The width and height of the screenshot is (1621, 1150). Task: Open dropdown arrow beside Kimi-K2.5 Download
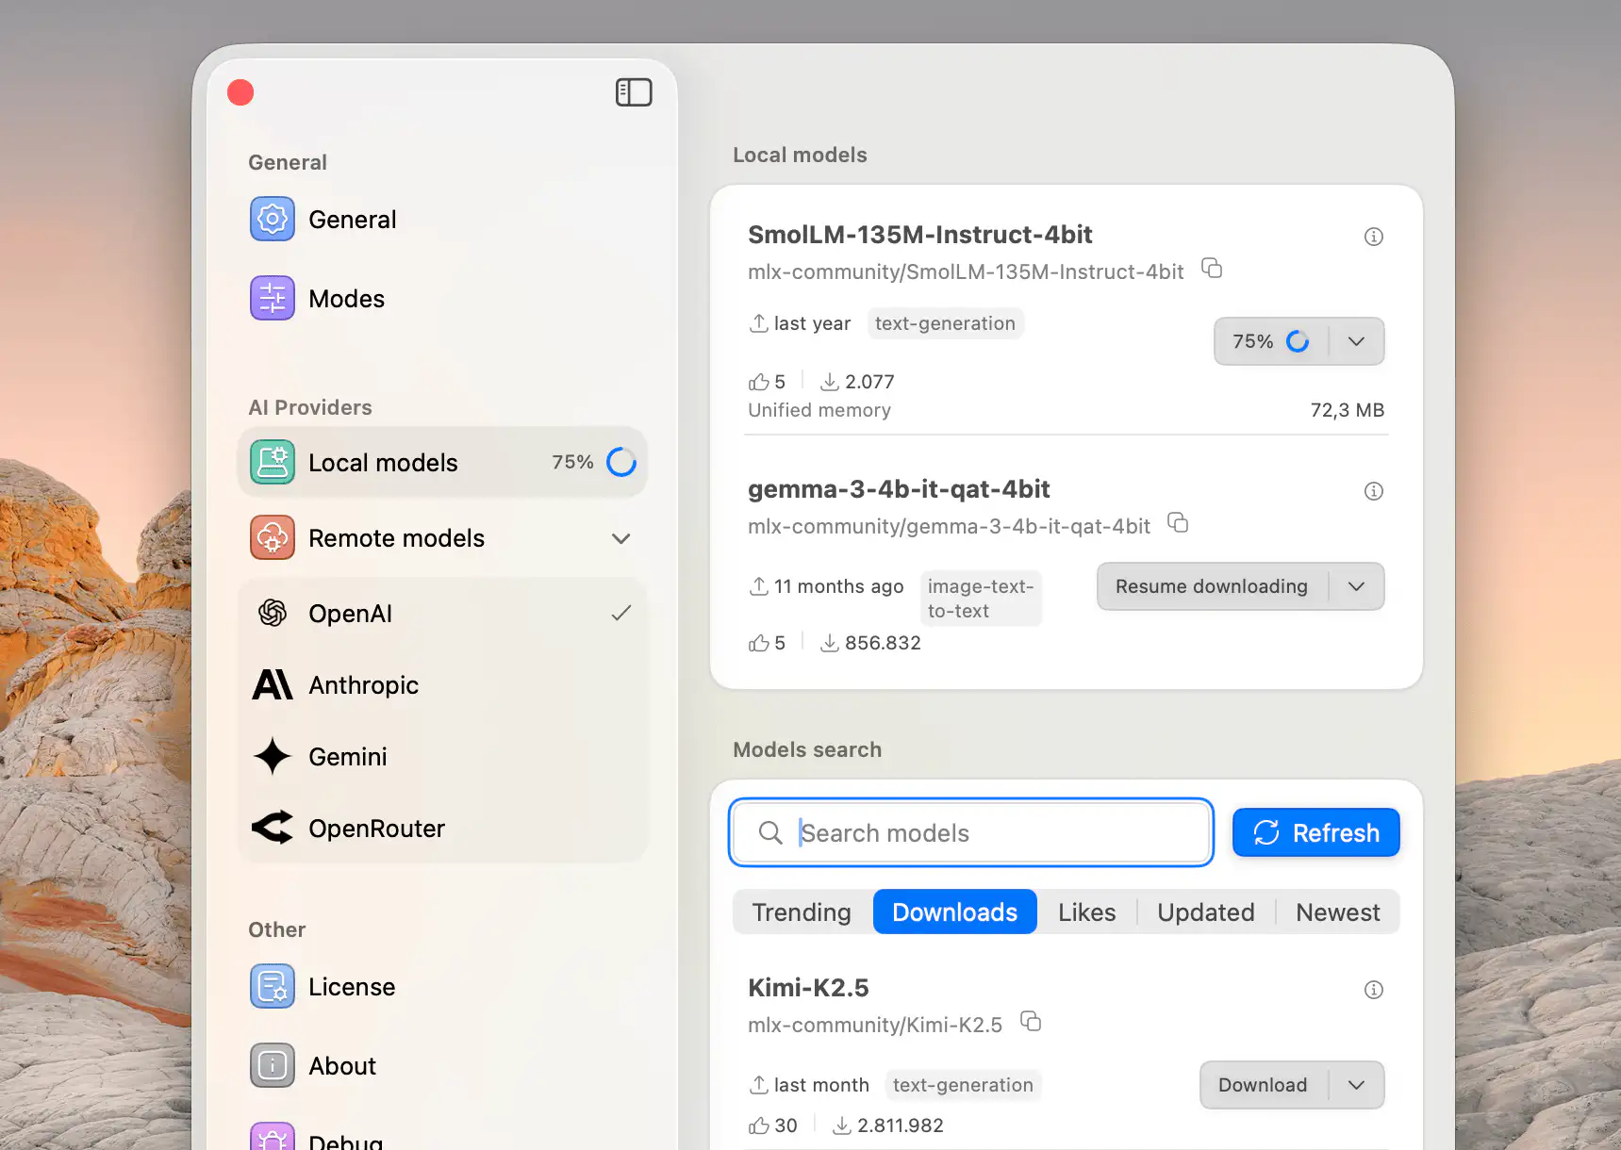[x=1356, y=1085]
